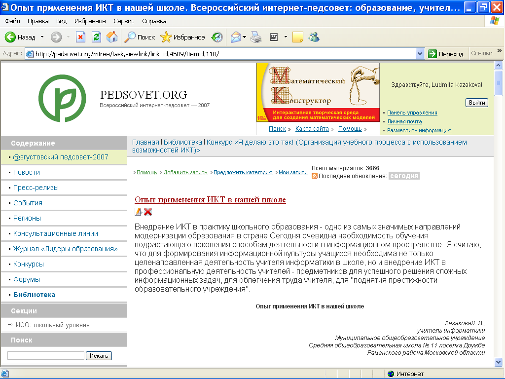Click the Мои записи link

(x=293, y=172)
